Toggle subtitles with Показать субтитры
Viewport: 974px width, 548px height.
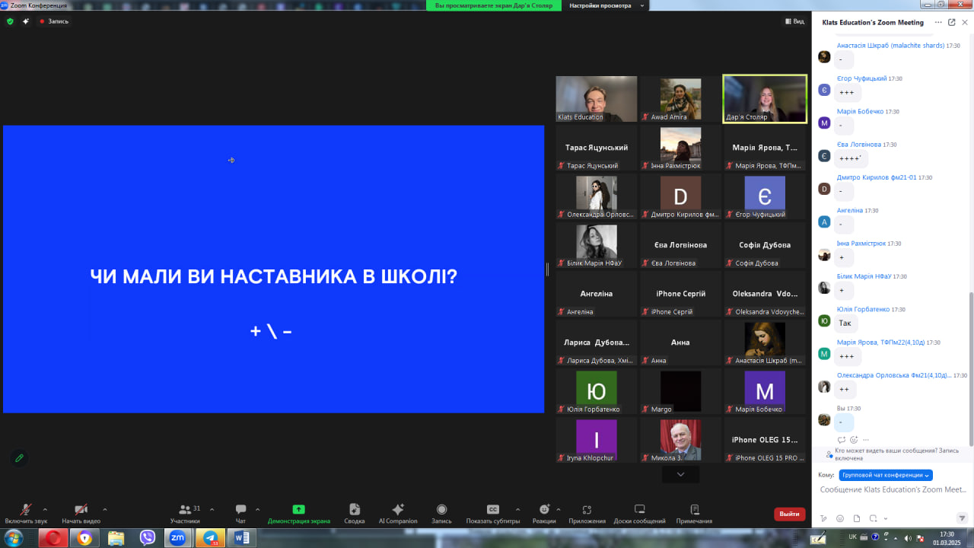493,514
